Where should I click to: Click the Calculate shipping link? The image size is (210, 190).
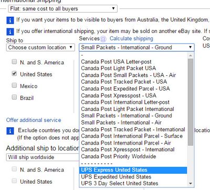pos(131,39)
